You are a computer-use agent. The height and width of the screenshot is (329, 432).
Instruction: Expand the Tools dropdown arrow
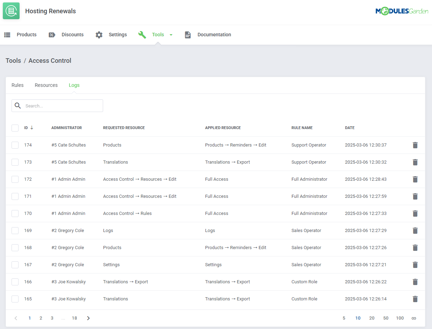(x=171, y=35)
